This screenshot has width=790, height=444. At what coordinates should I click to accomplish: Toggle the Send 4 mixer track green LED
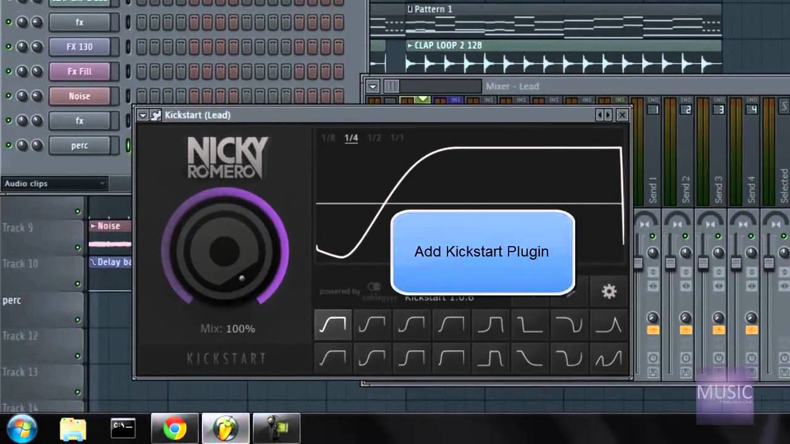click(751, 237)
